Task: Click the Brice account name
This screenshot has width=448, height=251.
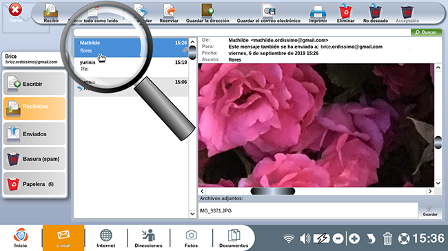Action: tap(11, 56)
